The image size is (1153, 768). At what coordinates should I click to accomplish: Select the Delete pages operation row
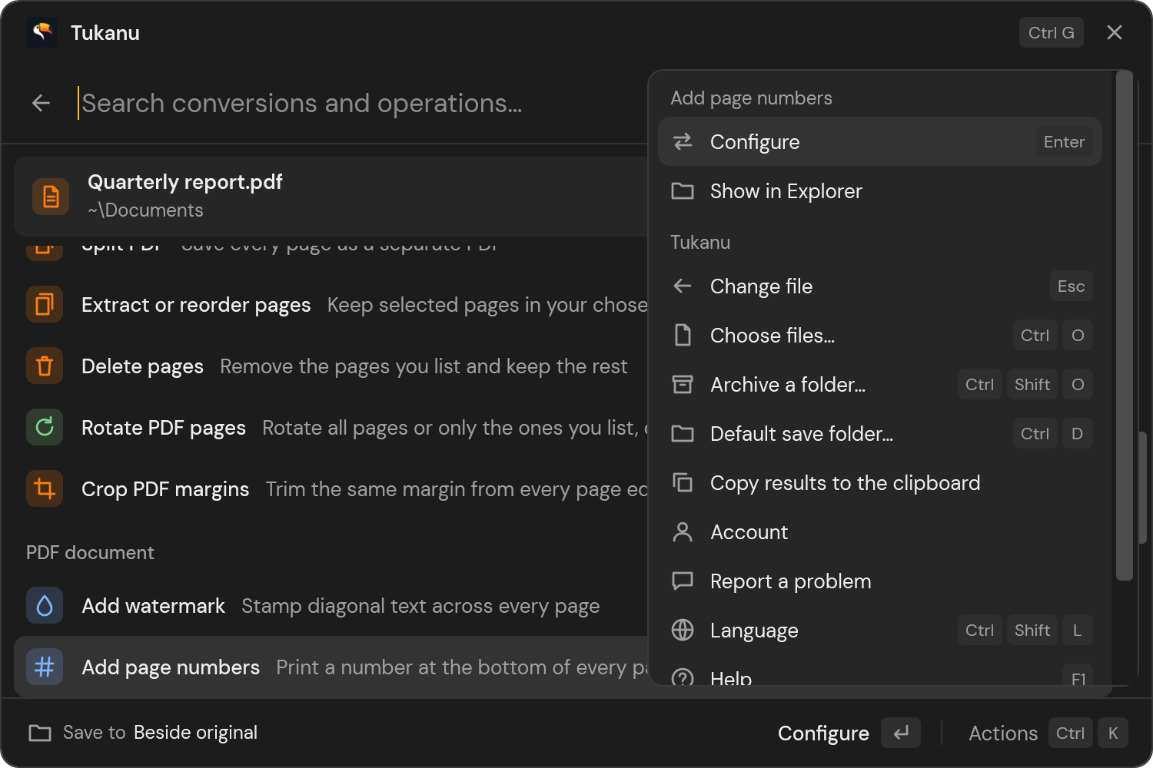click(x=331, y=366)
